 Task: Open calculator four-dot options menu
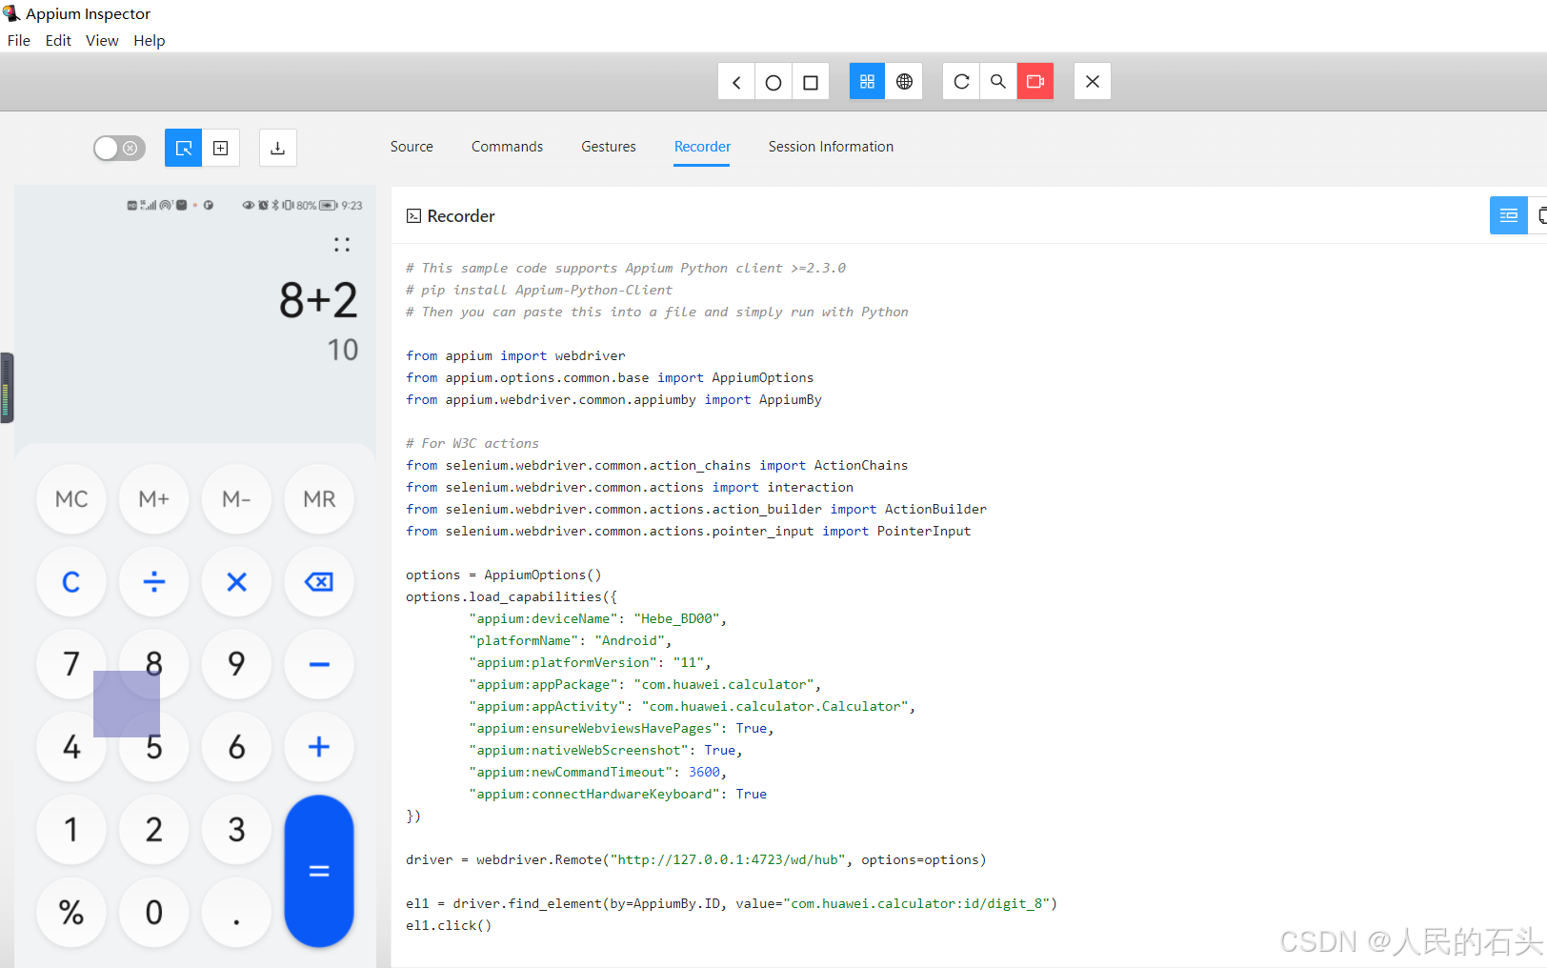(x=342, y=245)
